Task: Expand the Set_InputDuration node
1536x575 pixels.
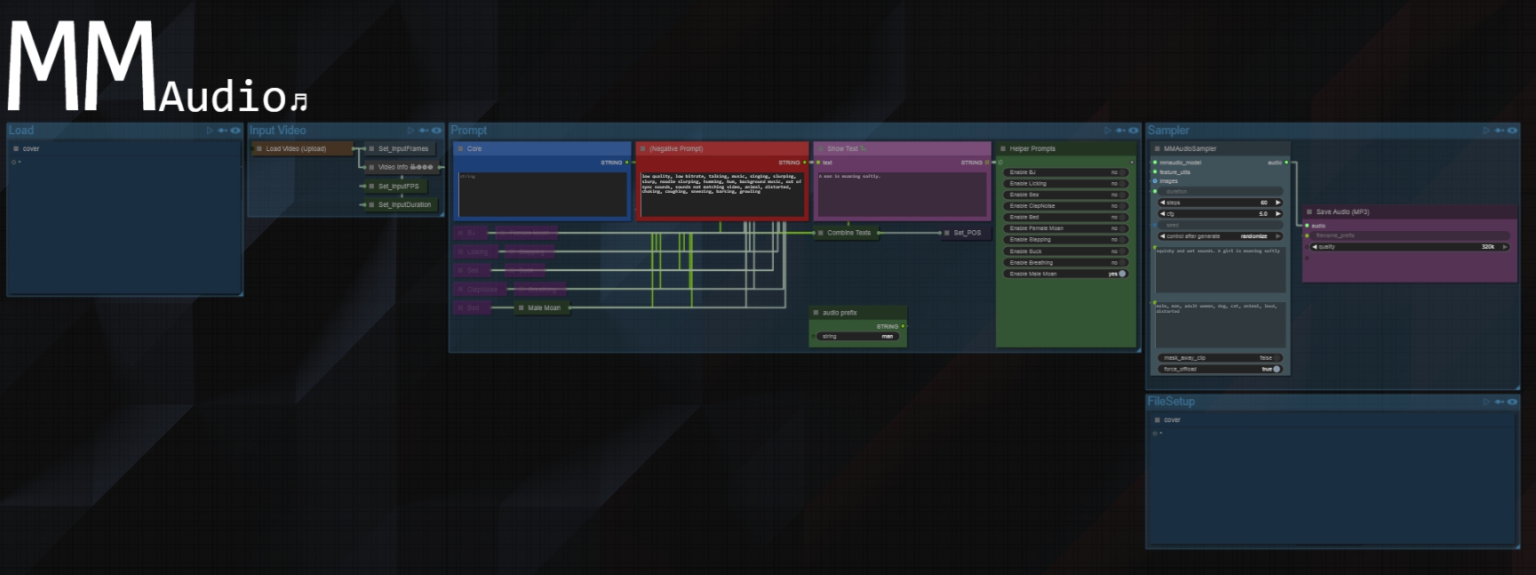Action: (371, 205)
